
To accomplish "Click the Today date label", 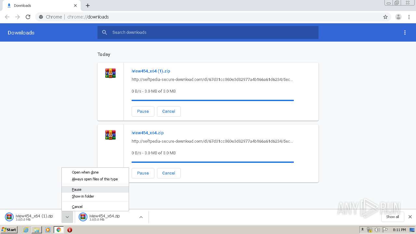I will pos(104,54).
